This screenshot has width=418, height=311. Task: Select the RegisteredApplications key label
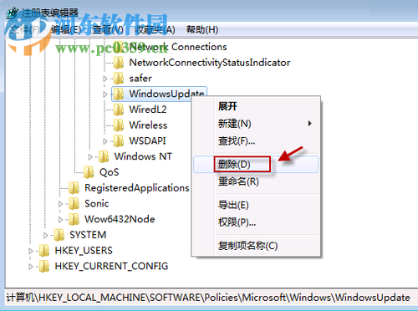[137, 188]
